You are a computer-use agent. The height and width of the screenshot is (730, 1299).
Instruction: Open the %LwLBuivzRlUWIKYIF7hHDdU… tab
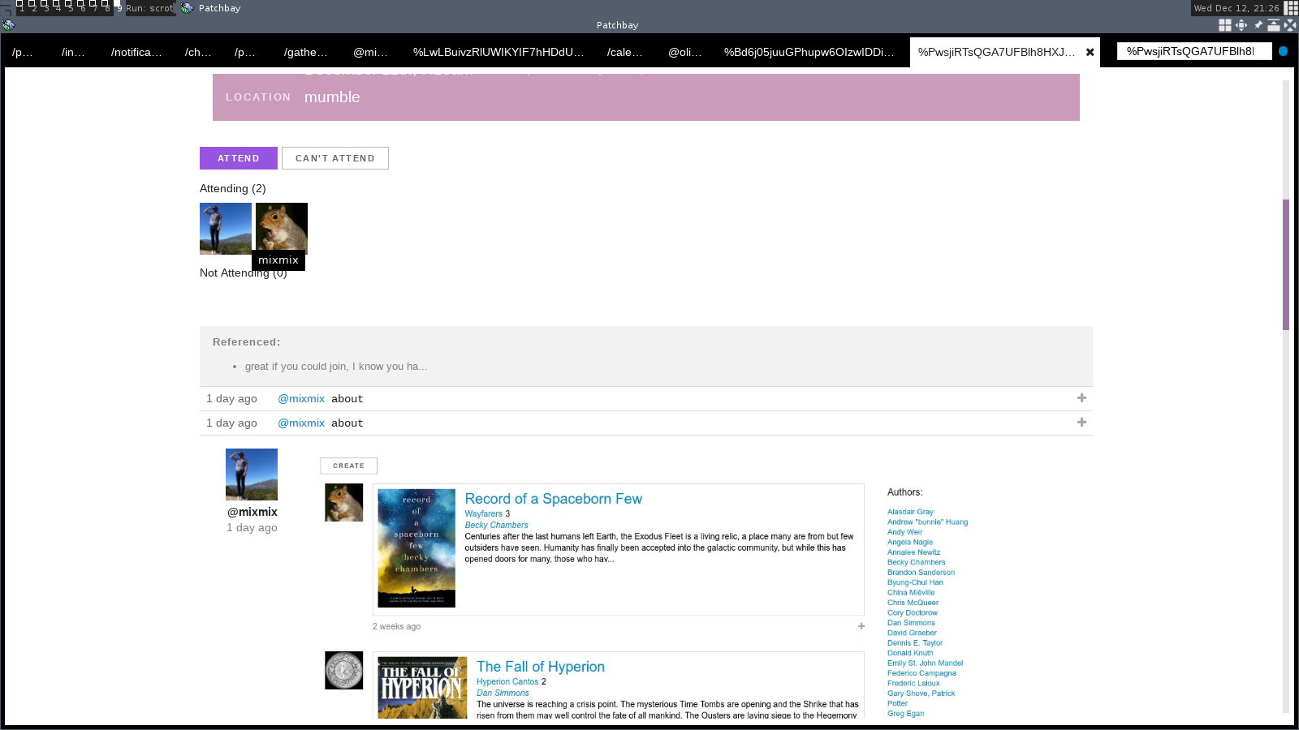click(498, 52)
